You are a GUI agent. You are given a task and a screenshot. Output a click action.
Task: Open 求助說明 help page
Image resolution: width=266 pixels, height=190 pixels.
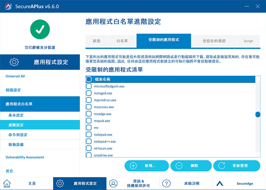coord(186,183)
